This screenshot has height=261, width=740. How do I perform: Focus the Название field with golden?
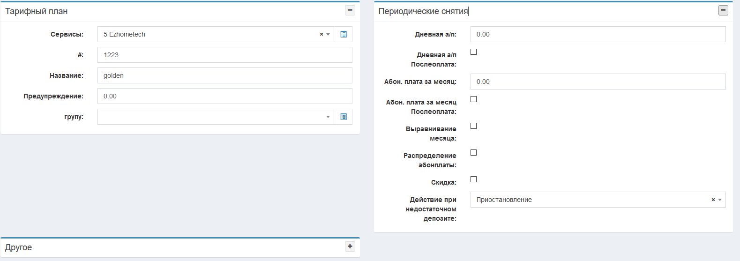click(x=225, y=75)
